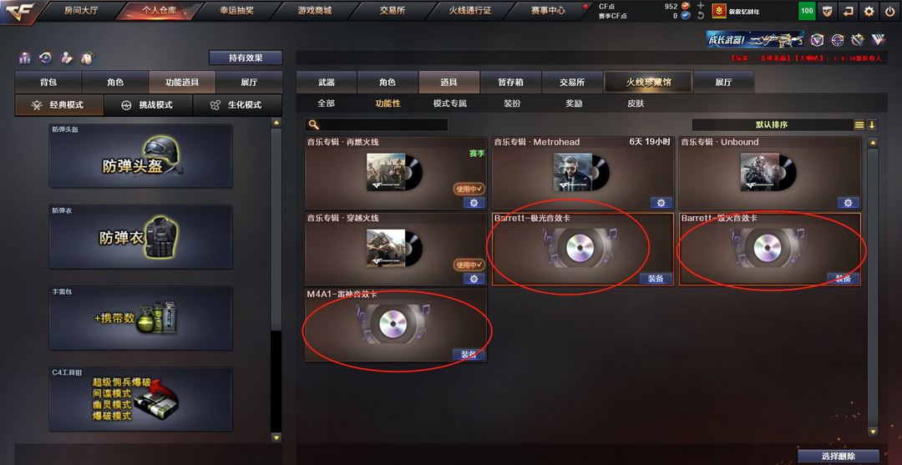Switch to the 火线珍藏馆 tab
The height and width of the screenshot is (465, 902).
[x=648, y=82]
